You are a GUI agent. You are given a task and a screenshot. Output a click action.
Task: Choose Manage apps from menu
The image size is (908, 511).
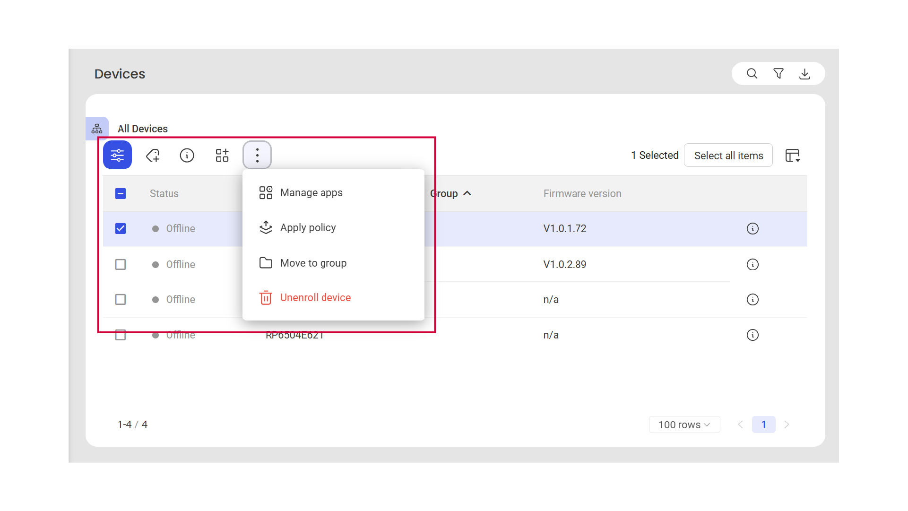pyautogui.click(x=311, y=193)
